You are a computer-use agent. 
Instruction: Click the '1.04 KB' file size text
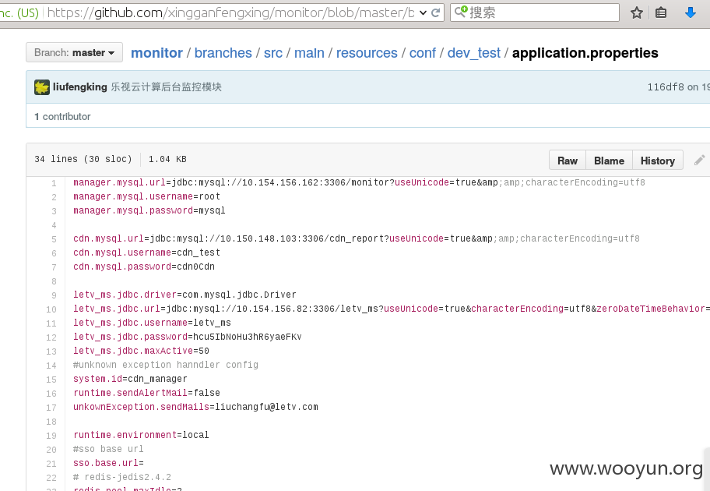tap(167, 159)
